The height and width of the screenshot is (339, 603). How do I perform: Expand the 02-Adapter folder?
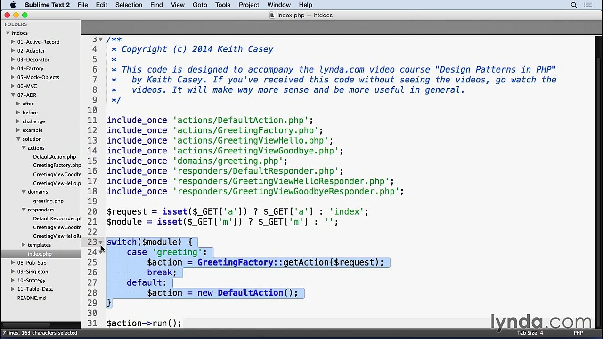point(13,51)
